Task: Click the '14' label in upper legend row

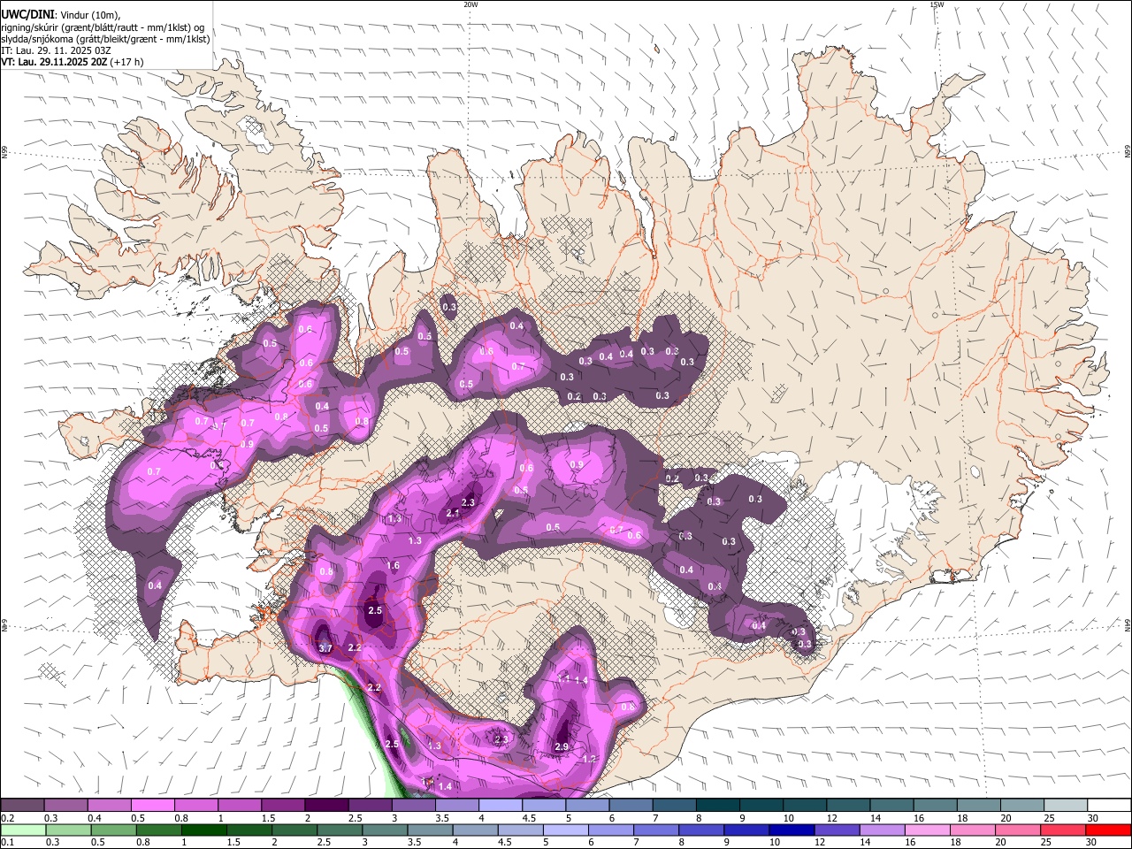Action: tap(875, 818)
